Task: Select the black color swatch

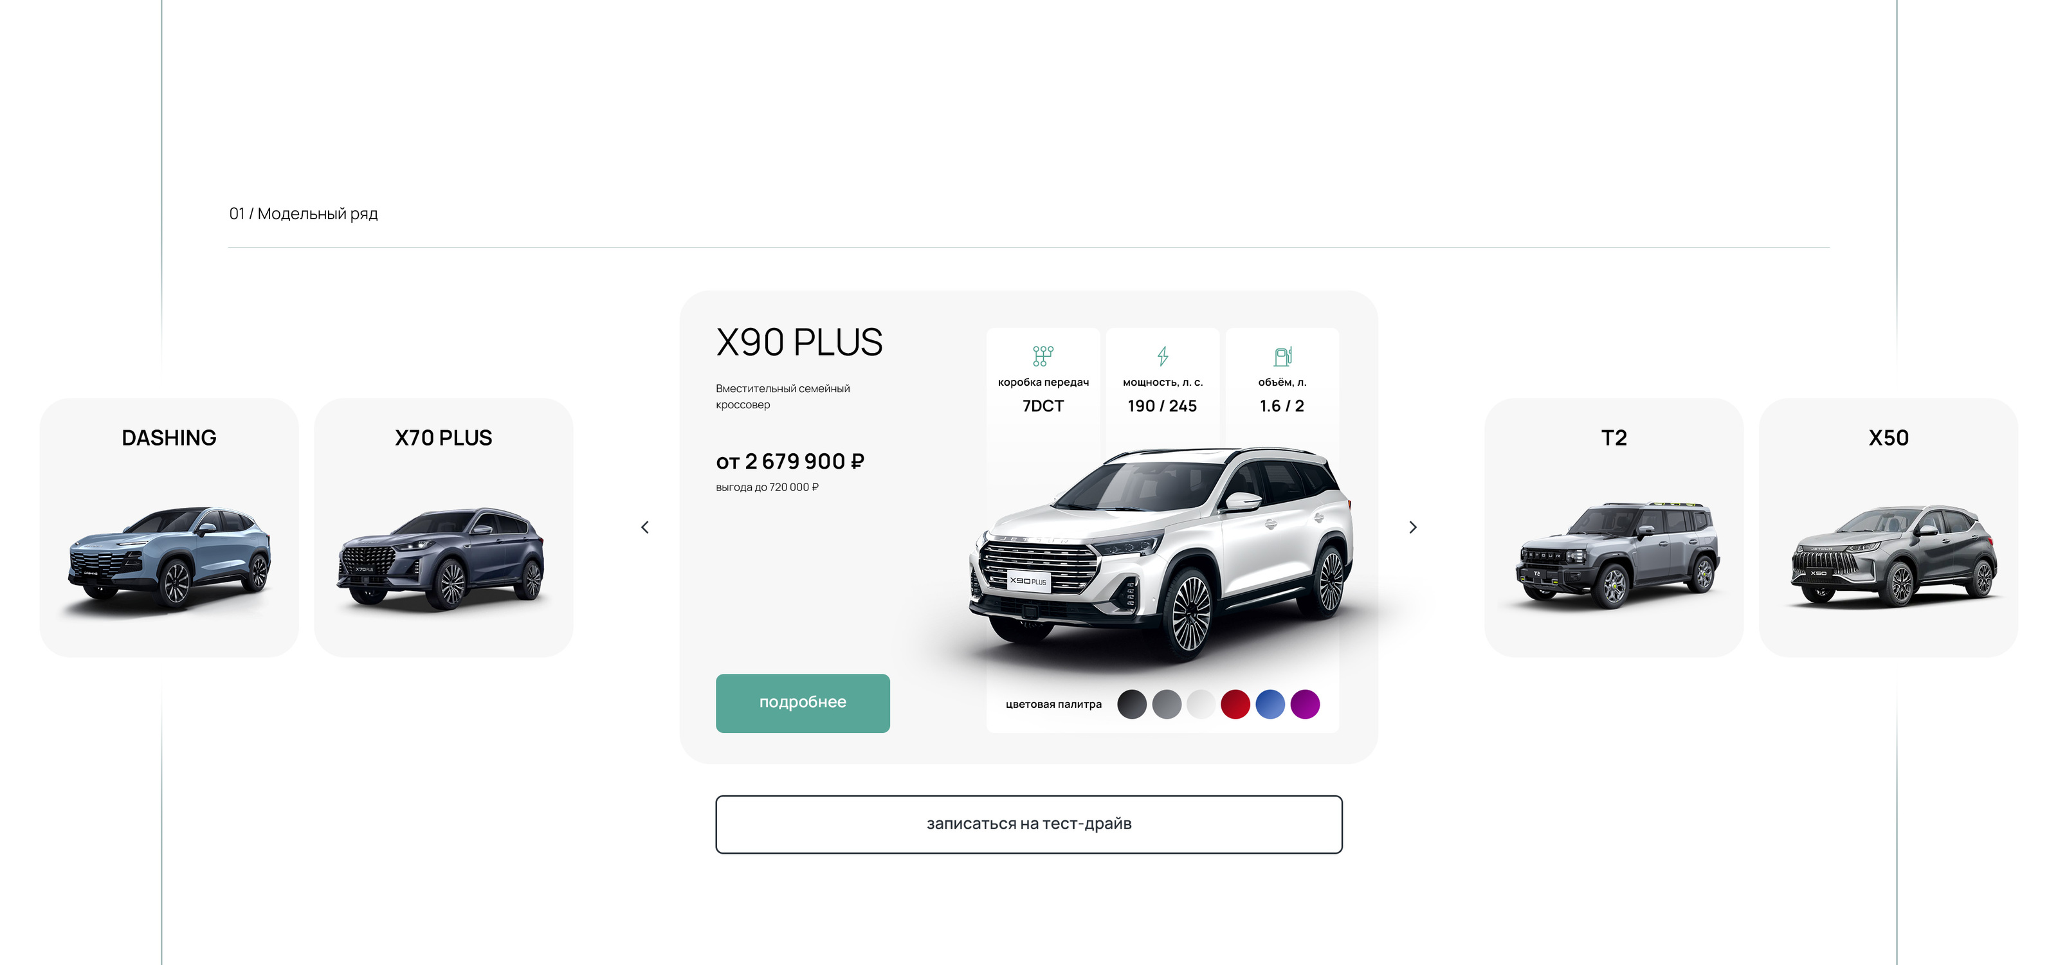Action: click(1131, 705)
